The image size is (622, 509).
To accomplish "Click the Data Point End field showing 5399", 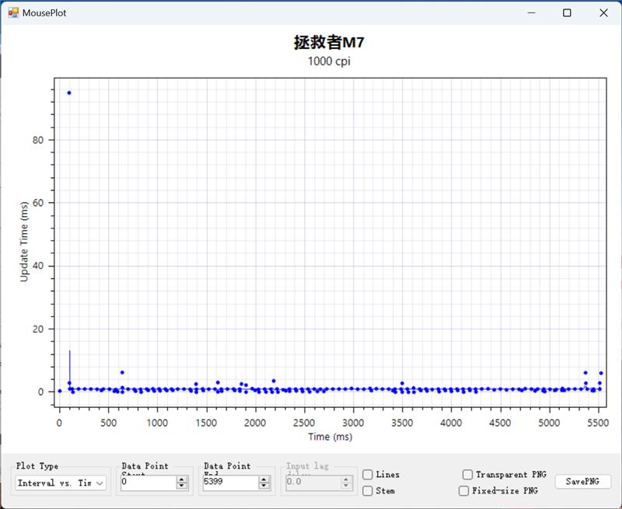I will click(x=229, y=483).
